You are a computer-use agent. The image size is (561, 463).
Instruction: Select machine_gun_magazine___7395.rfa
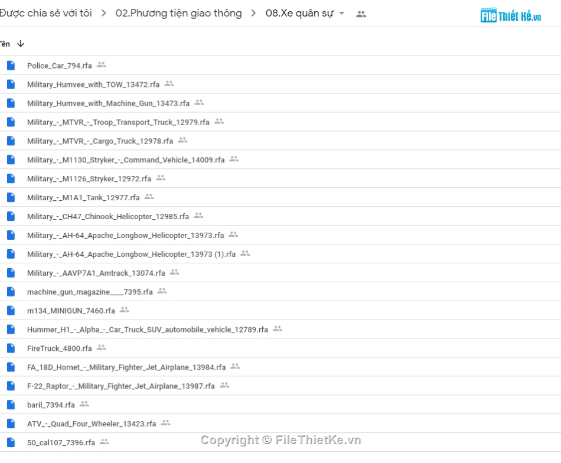click(x=90, y=292)
